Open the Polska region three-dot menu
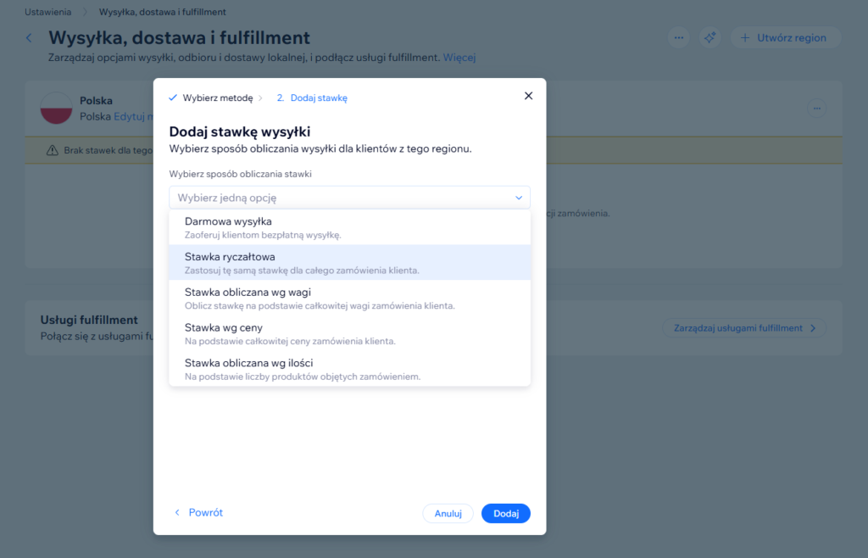 [816, 109]
